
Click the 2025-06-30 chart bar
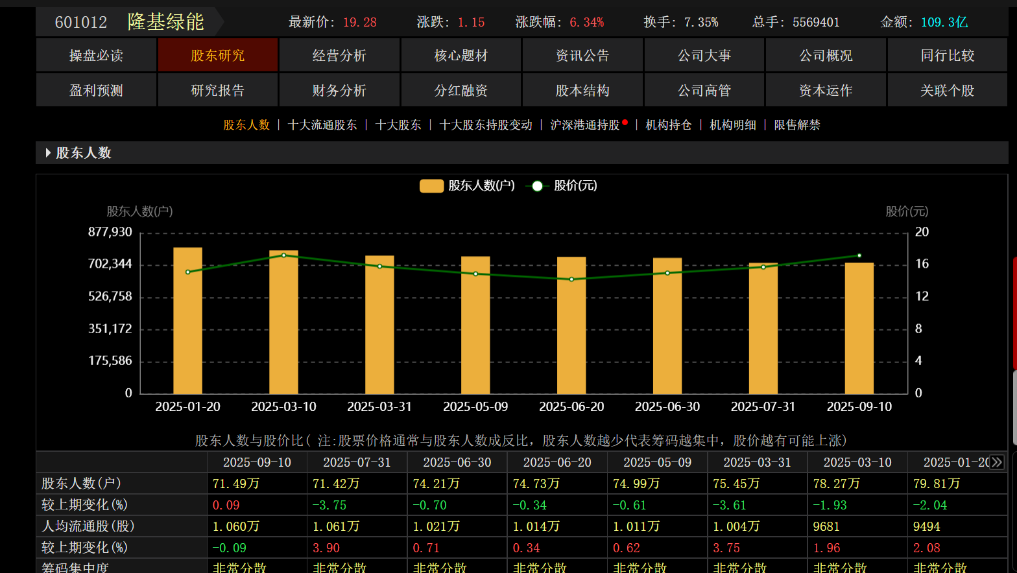(x=667, y=326)
